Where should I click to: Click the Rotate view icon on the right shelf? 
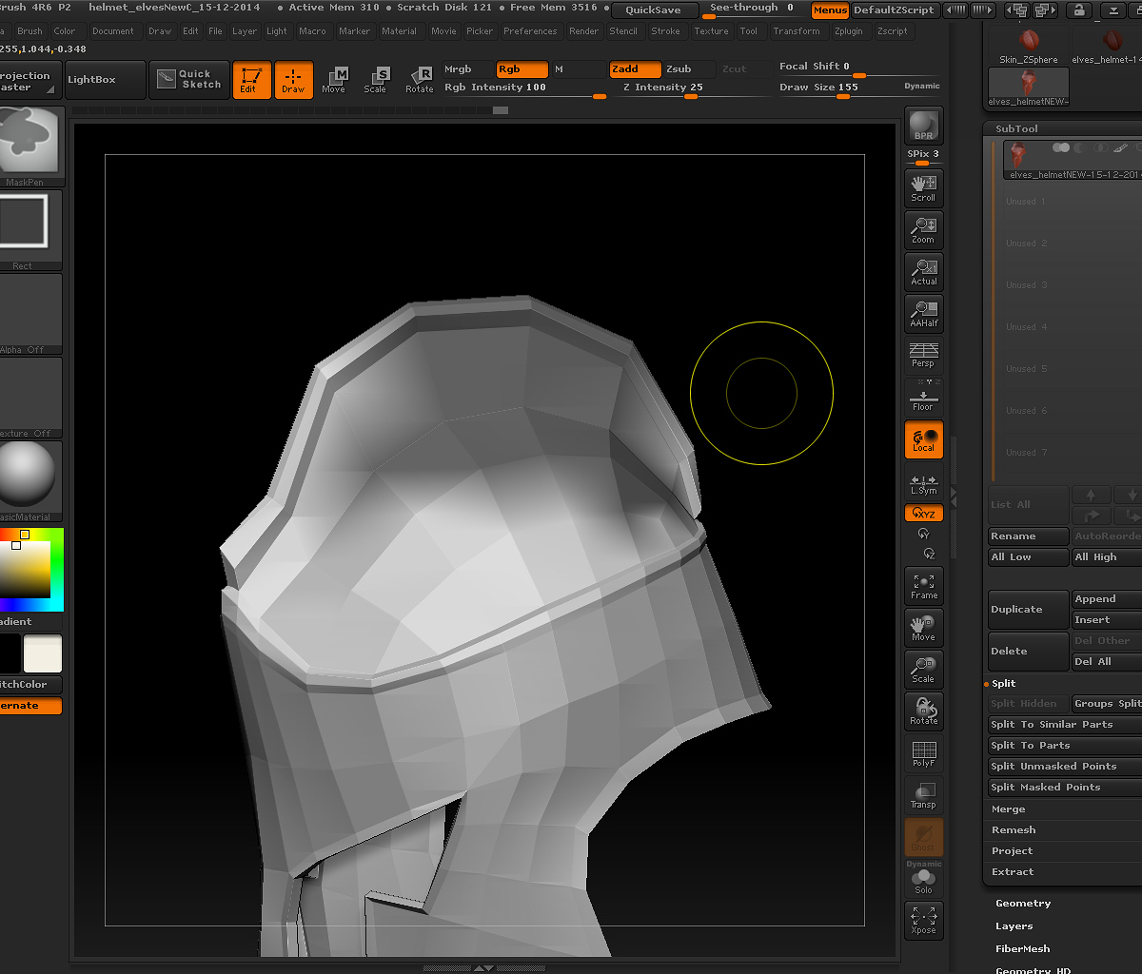pyautogui.click(x=923, y=711)
